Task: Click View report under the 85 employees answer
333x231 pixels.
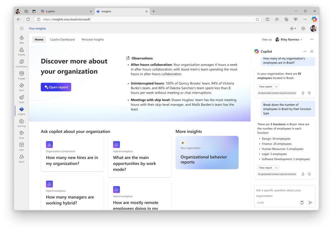Action: tap(265, 87)
